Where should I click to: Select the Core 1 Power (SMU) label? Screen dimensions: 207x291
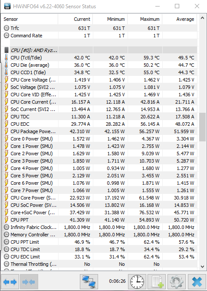(x=32, y=146)
